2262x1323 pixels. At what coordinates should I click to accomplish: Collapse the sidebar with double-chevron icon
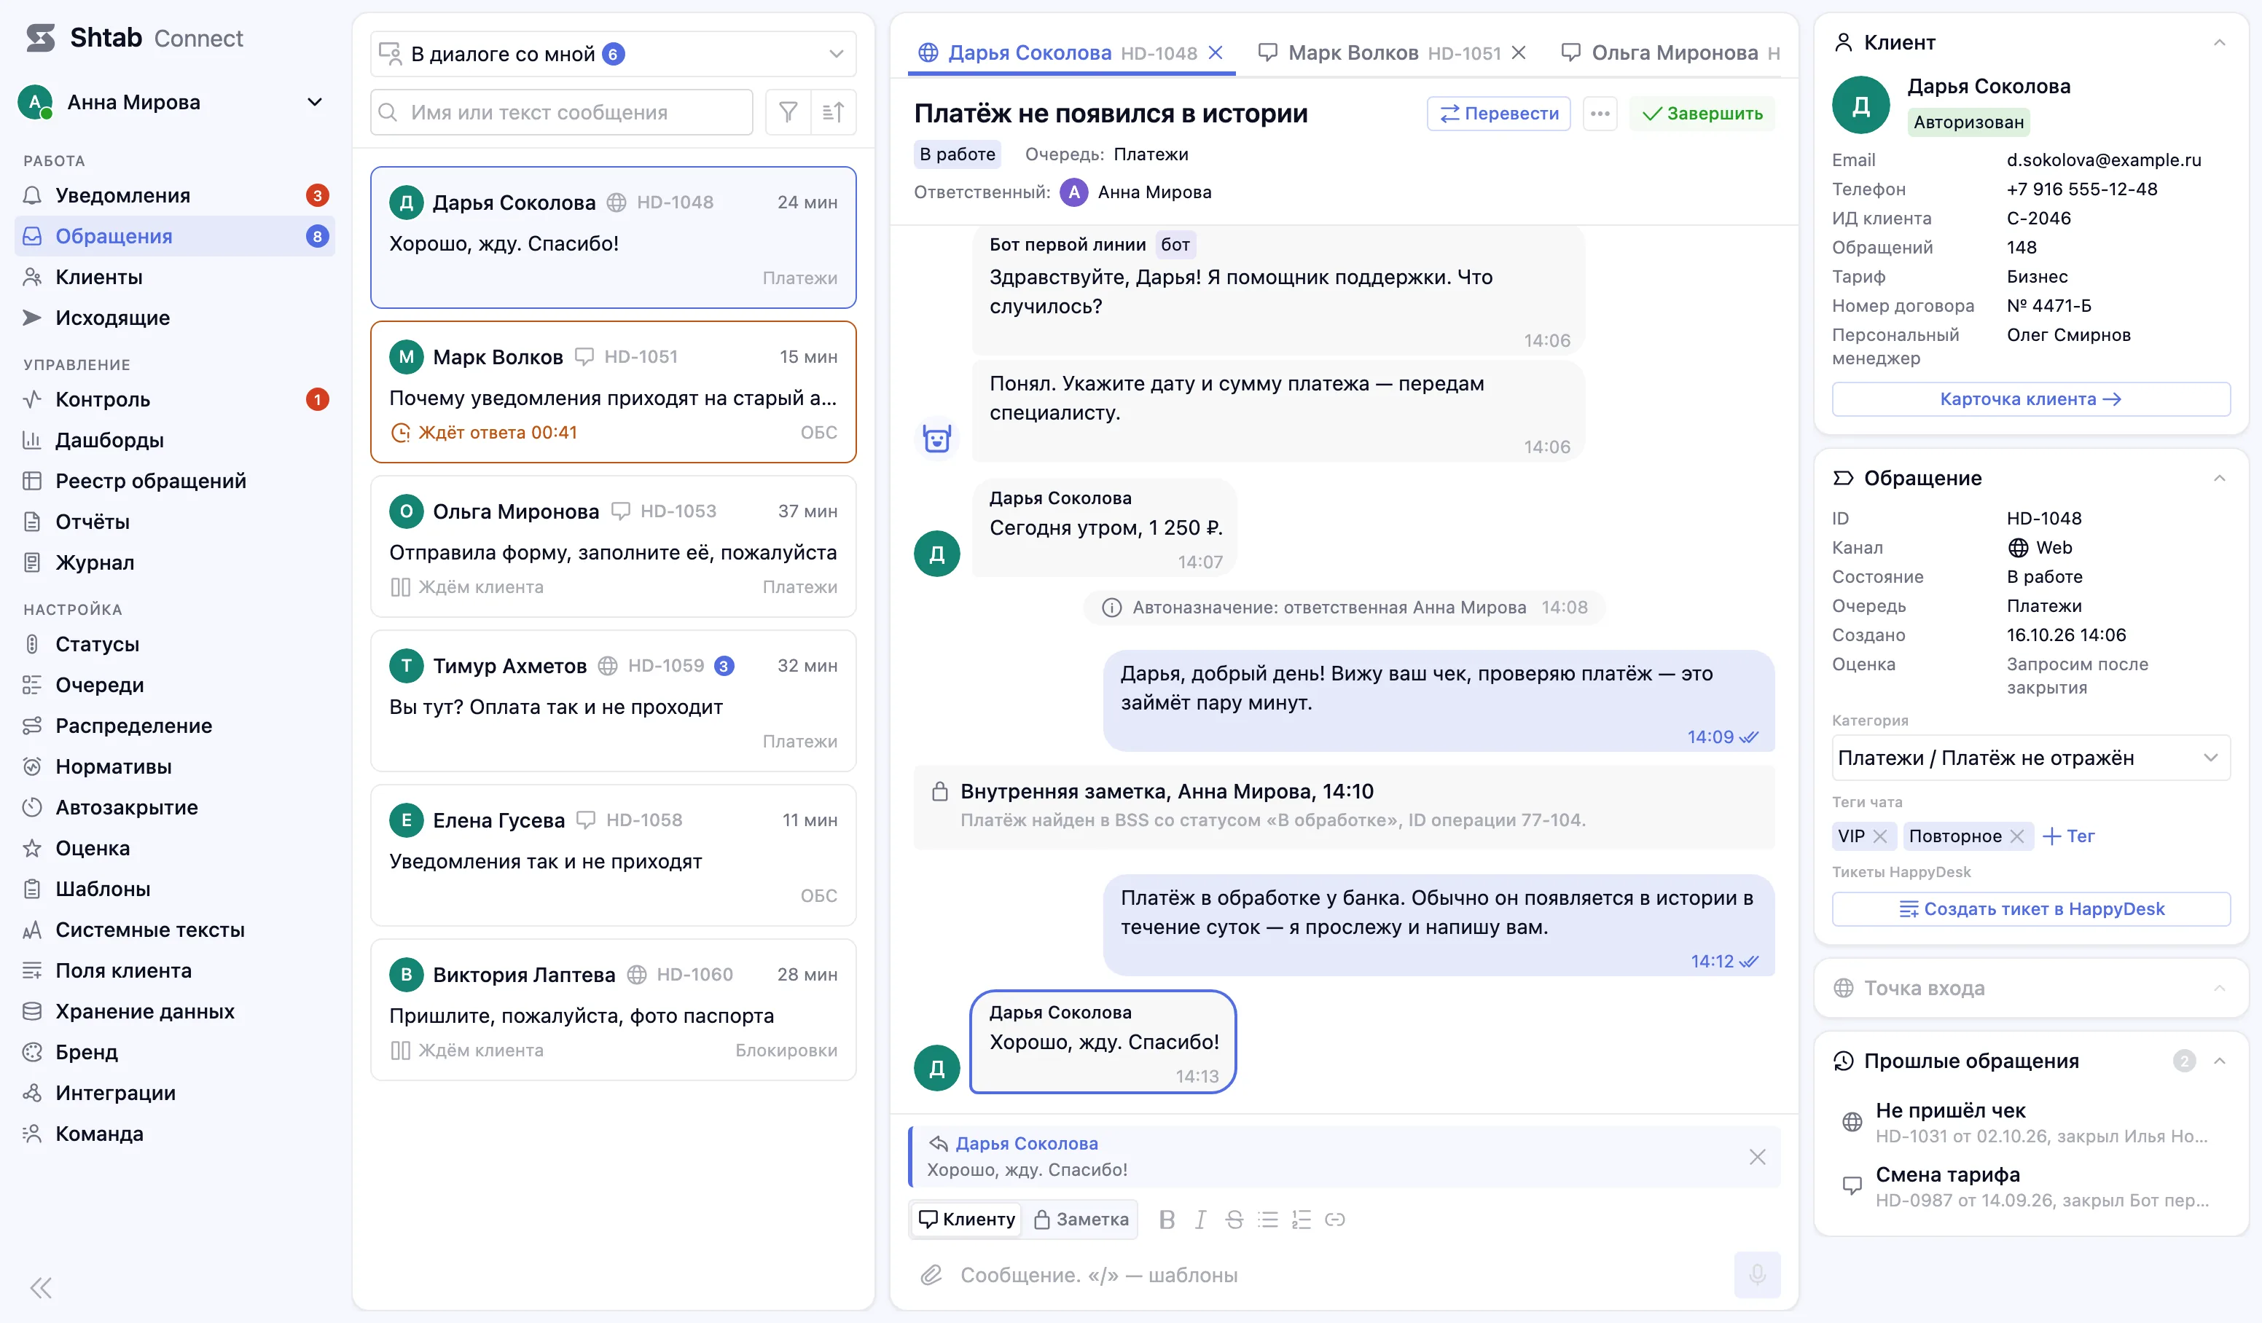[42, 1288]
